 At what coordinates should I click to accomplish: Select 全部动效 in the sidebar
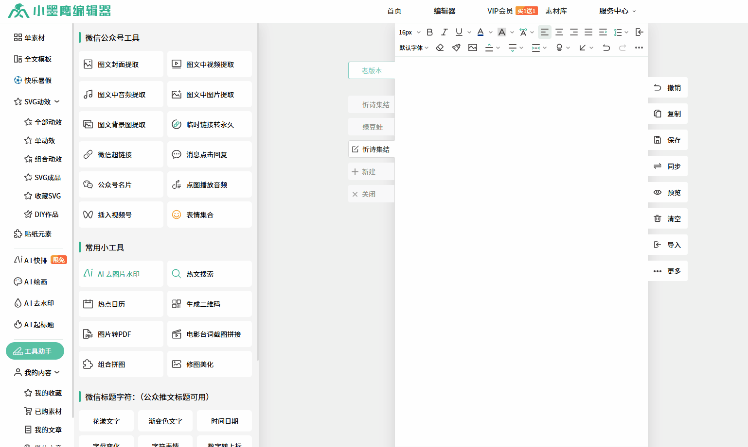pos(43,122)
